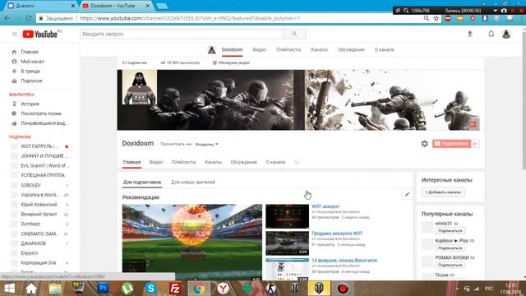Click the YouTube logo
526x296 pixels.
tap(40, 35)
